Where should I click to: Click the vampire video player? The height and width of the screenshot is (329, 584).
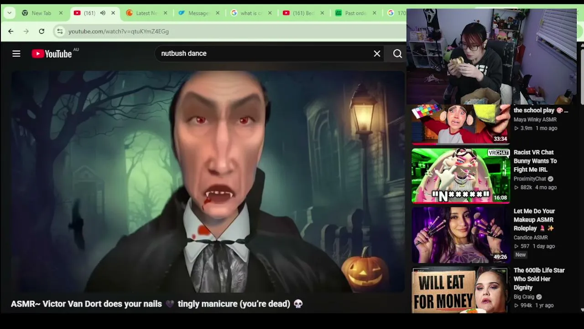[208, 181]
